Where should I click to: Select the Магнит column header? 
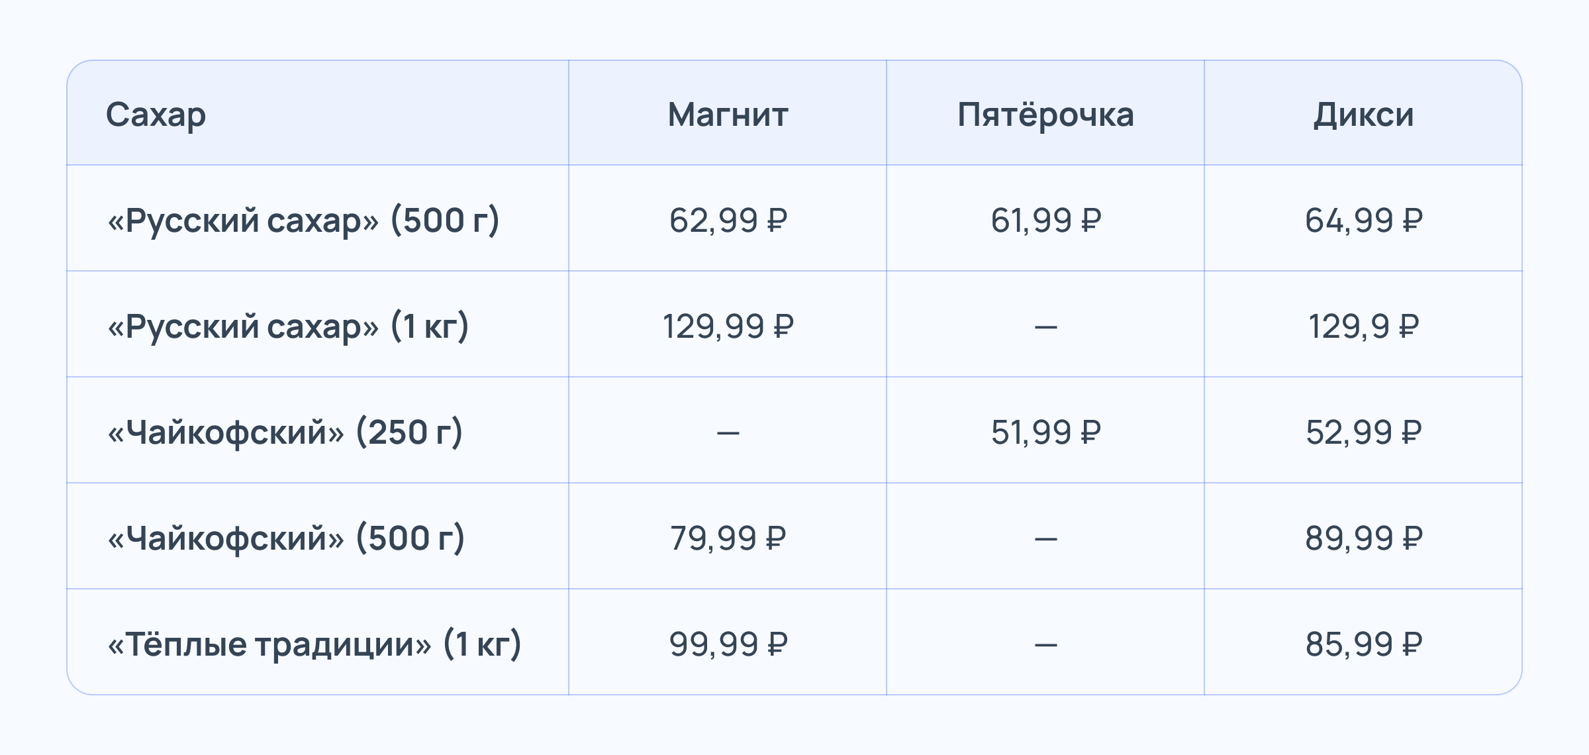coord(728,115)
